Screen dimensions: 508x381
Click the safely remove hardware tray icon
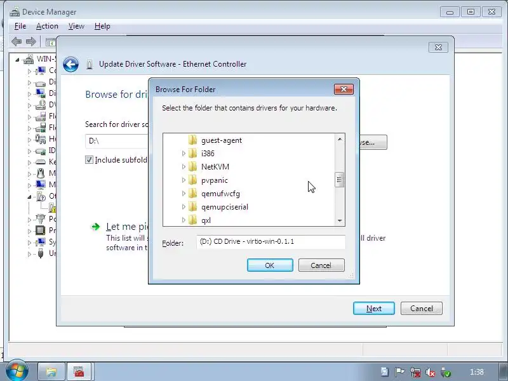click(446, 372)
